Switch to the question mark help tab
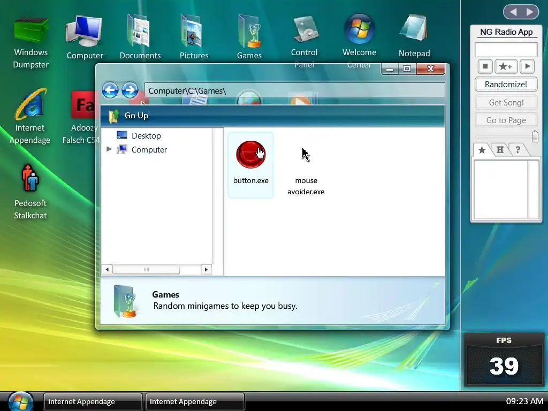Viewport: 548px width, 411px height. (518, 150)
